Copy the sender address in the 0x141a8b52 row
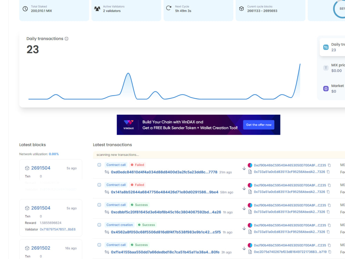345x259 pixels. (329, 185)
